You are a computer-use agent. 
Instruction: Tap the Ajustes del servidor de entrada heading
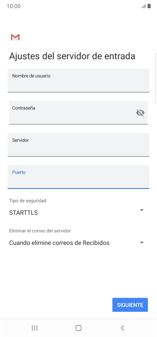72,56
